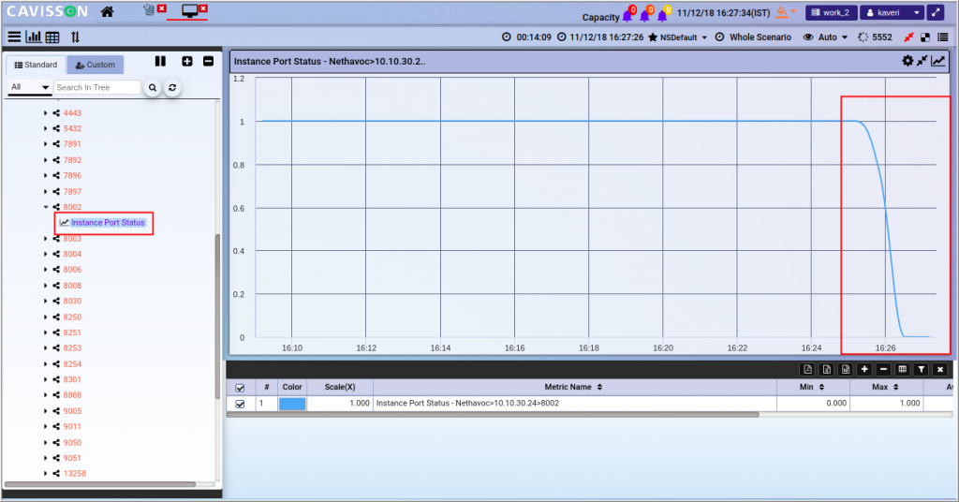959x502 pixels.
Task: Go to the Home icon
Action: tap(107, 11)
